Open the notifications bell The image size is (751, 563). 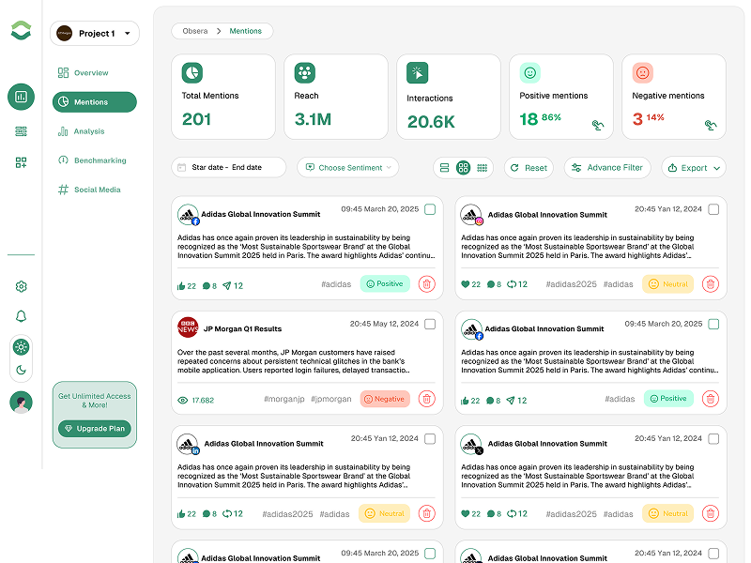(21, 316)
